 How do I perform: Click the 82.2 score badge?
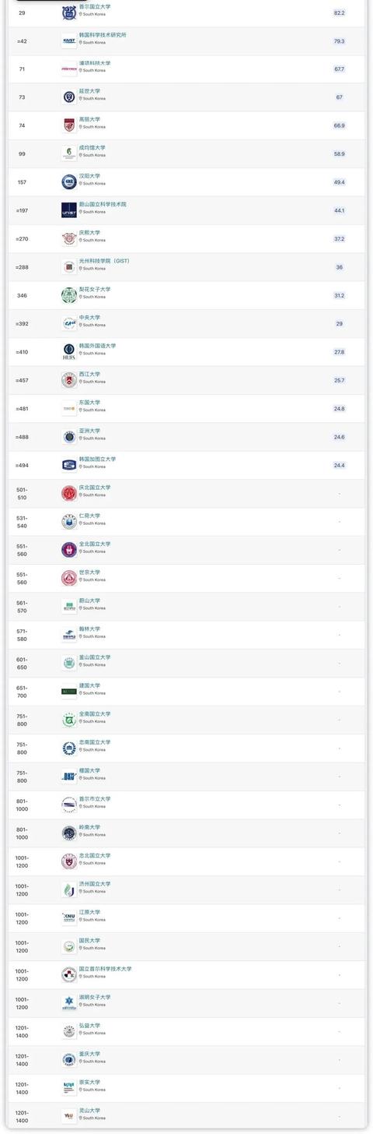pos(339,13)
